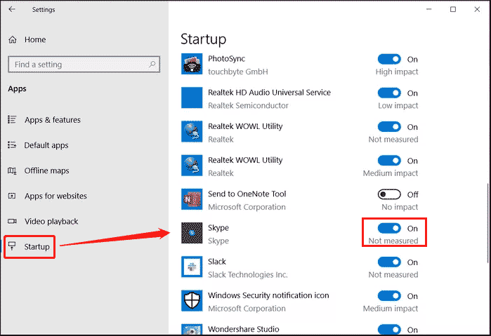Image resolution: width=491 pixels, height=336 pixels.
Task: Click Realtek Semiconductor publisher text
Action: pyautogui.click(x=249, y=105)
